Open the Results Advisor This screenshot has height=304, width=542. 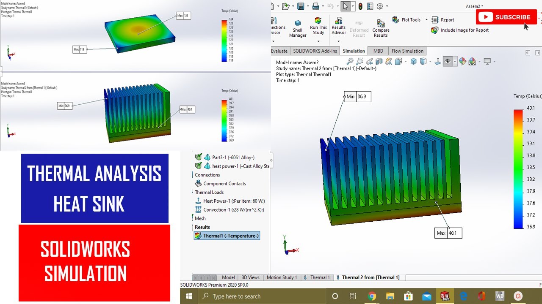tap(339, 26)
